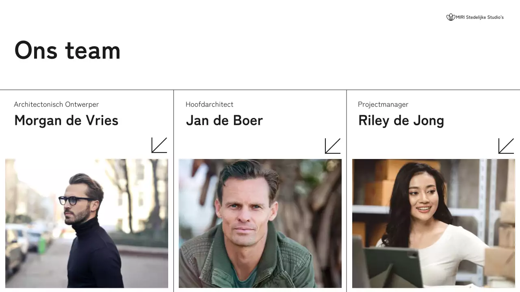Click the MIRI lotus logo icon
This screenshot has width=520, height=292.
point(451,17)
